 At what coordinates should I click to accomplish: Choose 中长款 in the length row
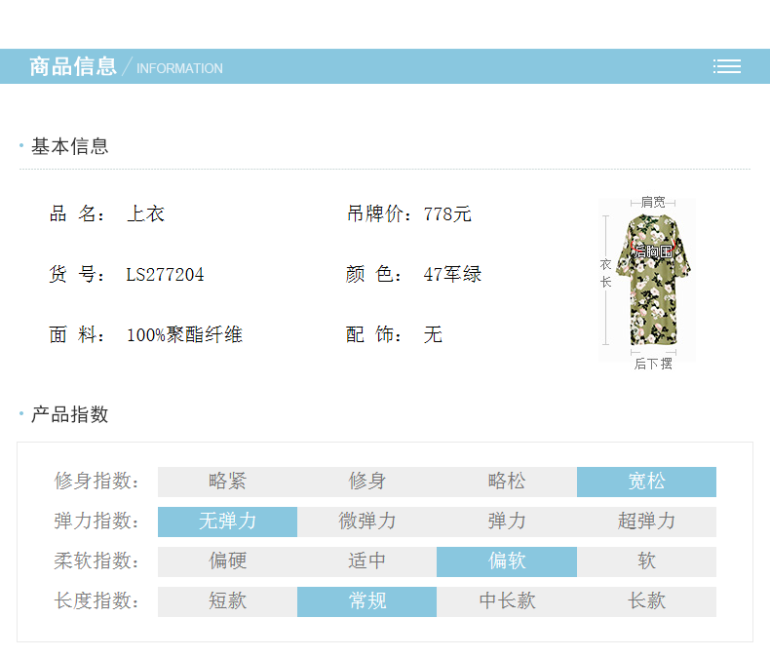tap(507, 601)
